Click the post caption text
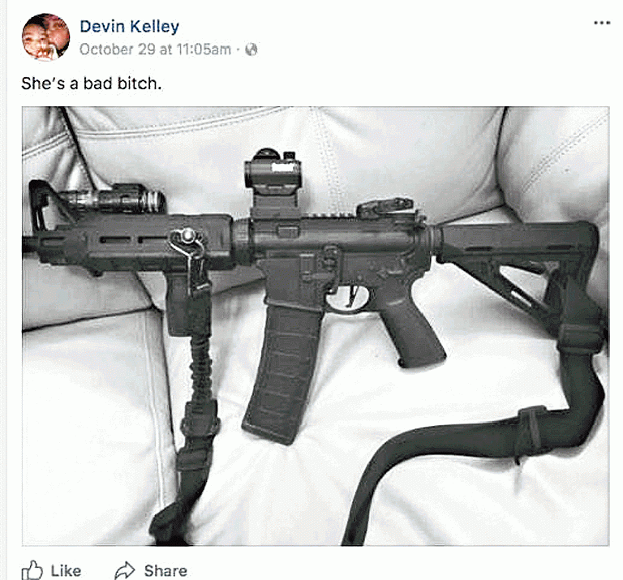This screenshot has width=623, height=580. click(x=92, y=84)
